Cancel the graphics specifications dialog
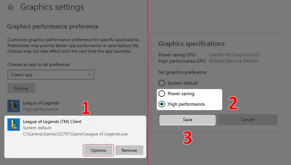This screenshot has width=291, height=165. pyautogui.click(x=247, y=120)
